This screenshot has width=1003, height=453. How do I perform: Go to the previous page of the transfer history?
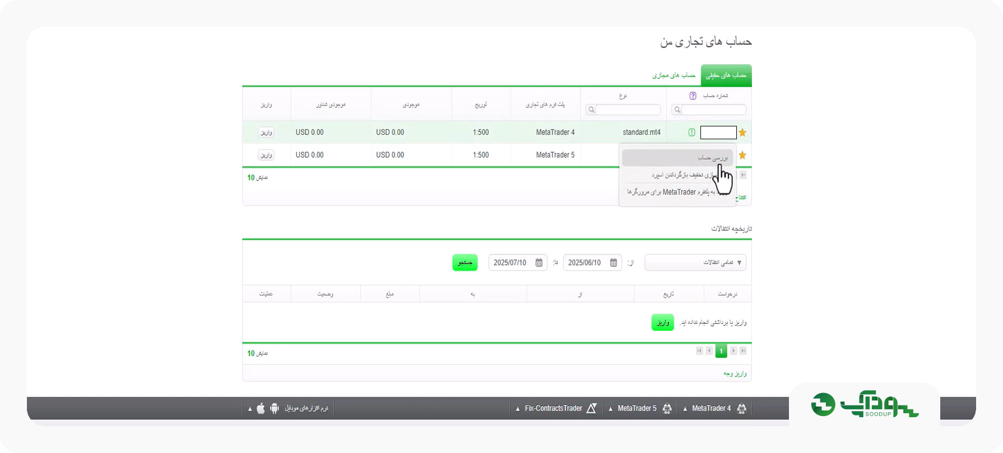pos(709,351)
